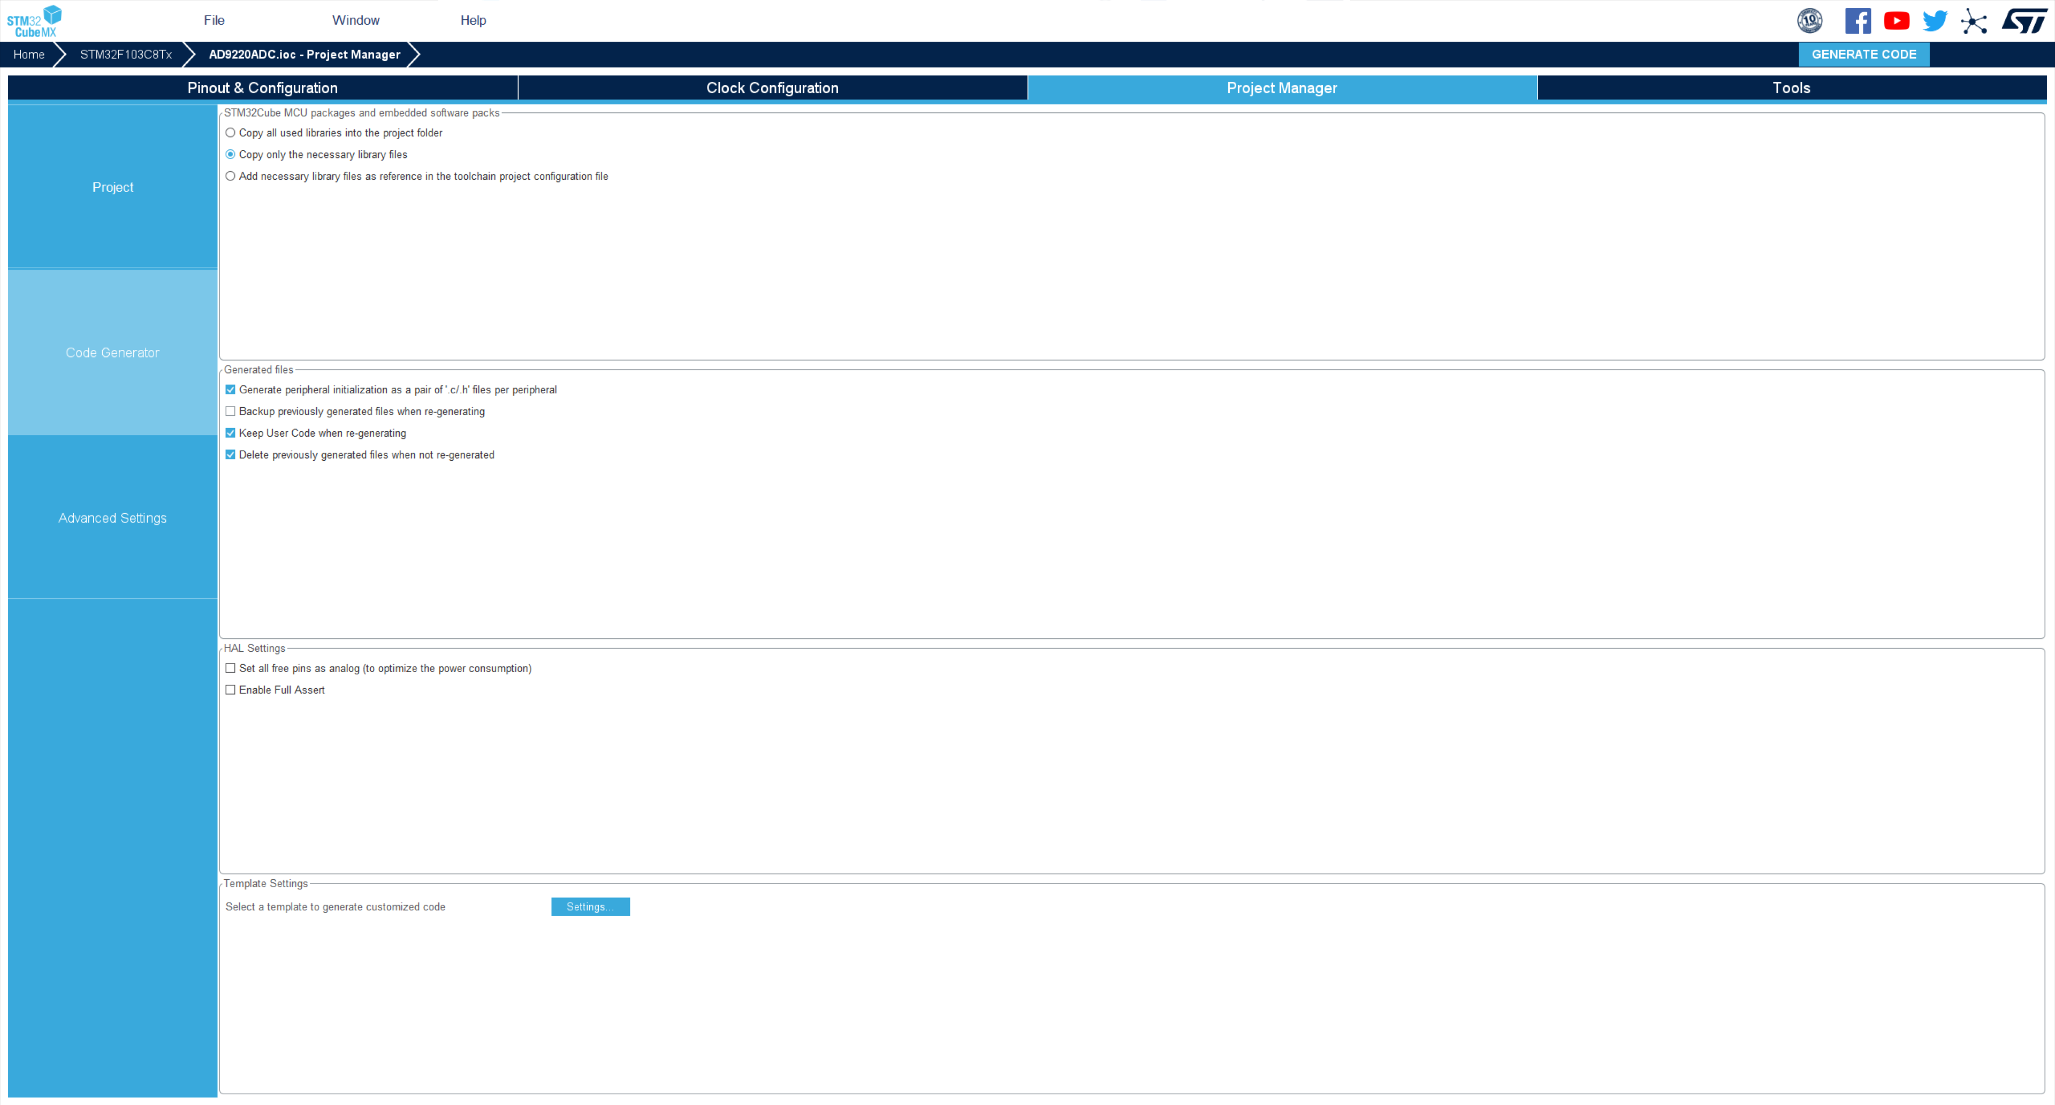Switch to the Pinout & Configuration tab
The width and height of the screenshot is (2055, 1105).
(262, 88)
